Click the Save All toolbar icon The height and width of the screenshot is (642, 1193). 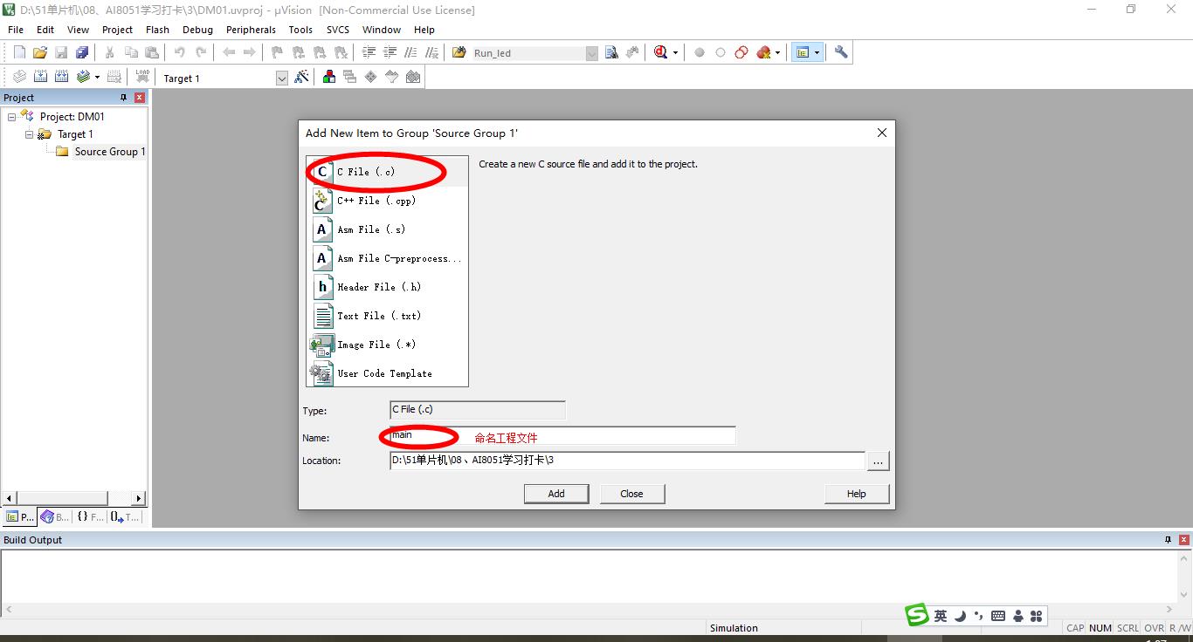(82, 52)
